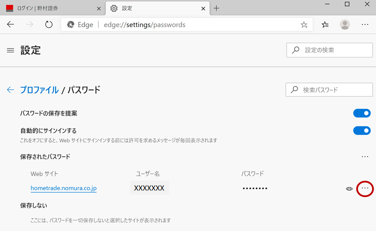Show password for hometrade.nomura.co.jp with eye icon
This screenshot has width=376, height=231.
click(349, 189)
